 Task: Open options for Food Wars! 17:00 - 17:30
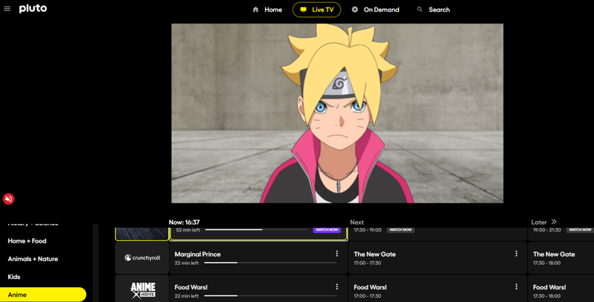tap(516, 287)
